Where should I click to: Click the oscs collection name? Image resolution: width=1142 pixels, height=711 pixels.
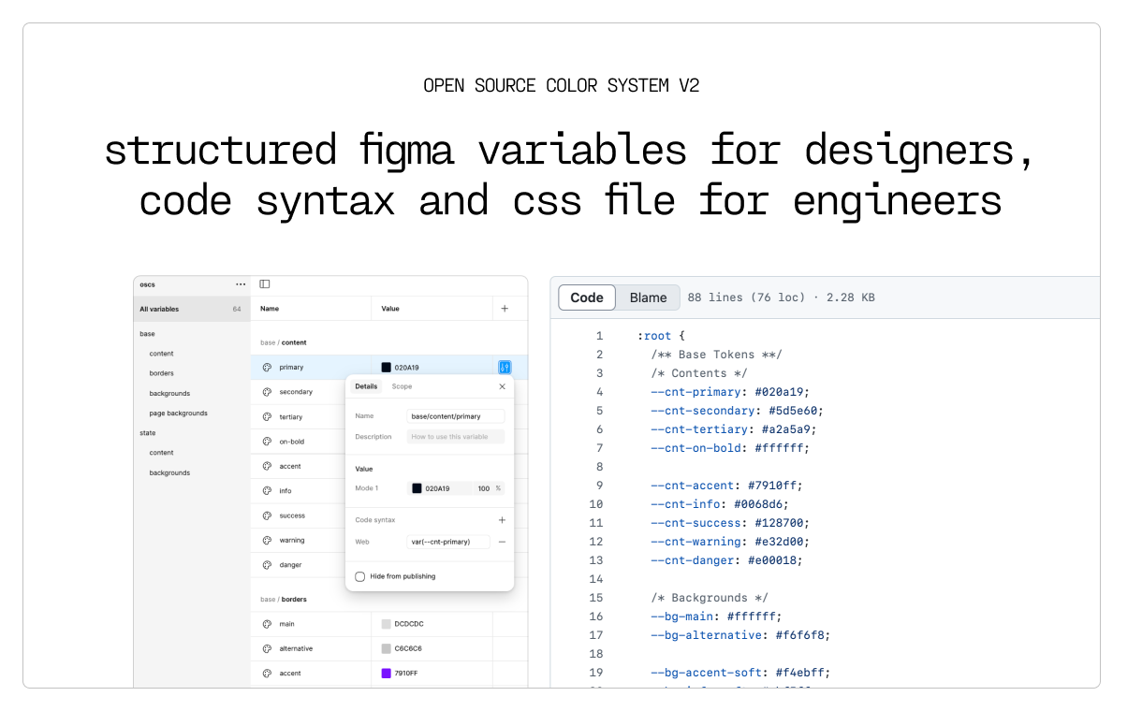click(147, 284)
